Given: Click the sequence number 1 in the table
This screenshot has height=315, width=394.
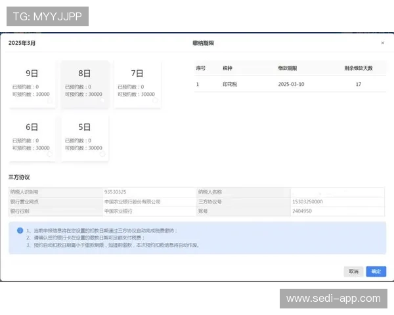Looking at the screenshot, I should [198, 84].
